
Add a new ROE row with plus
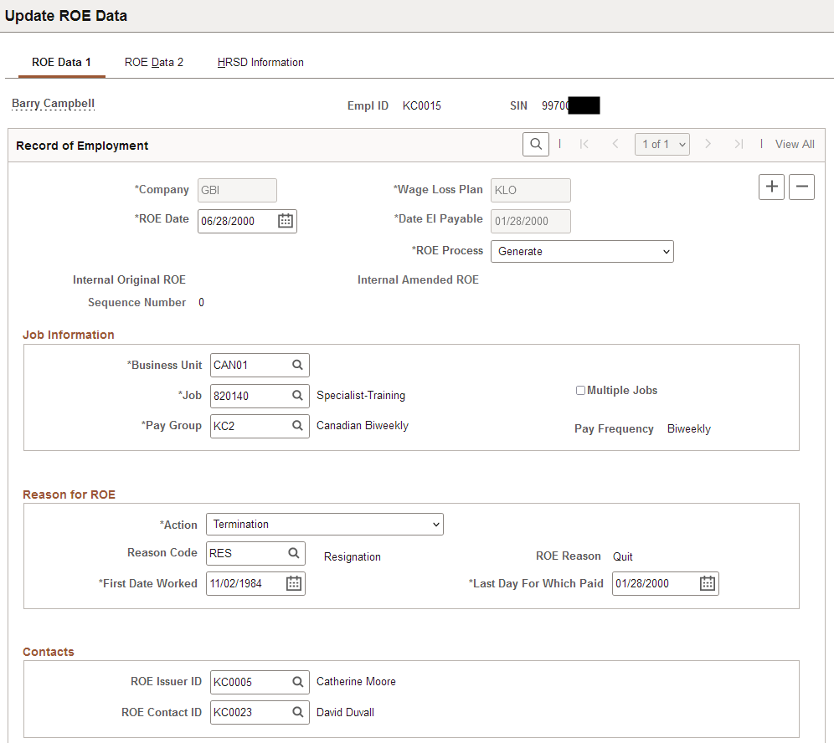tap(771, 187)
